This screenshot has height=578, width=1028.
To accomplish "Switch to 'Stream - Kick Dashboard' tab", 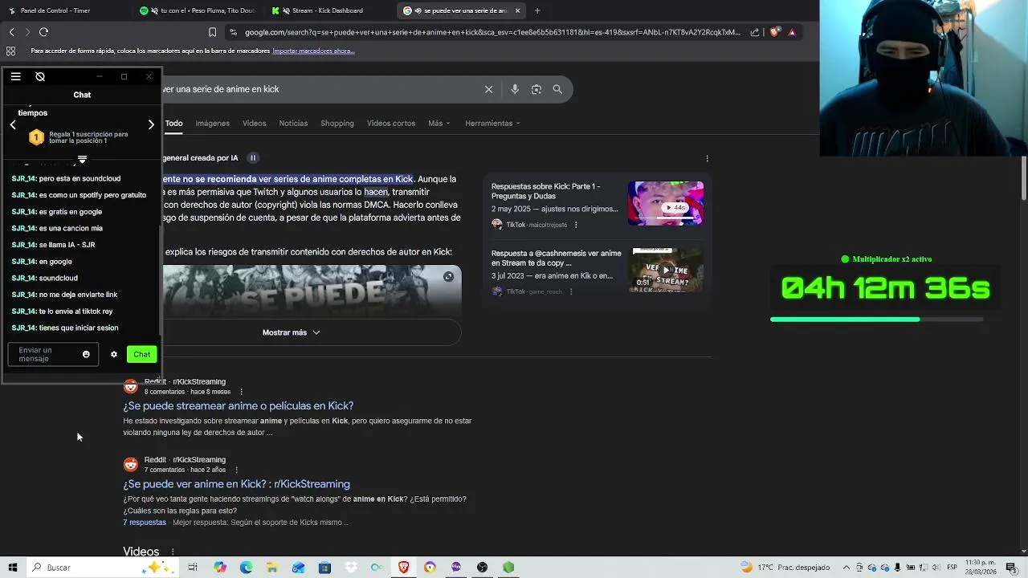I will [x=329, y=10].
